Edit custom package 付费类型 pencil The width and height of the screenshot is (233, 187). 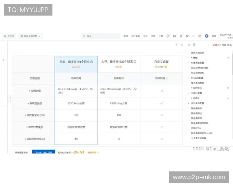167,78
